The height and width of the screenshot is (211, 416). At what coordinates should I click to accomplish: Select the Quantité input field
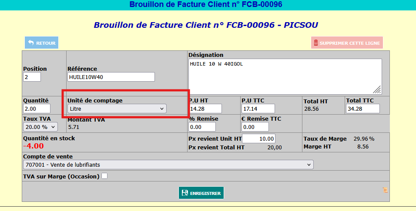[37, 109]
